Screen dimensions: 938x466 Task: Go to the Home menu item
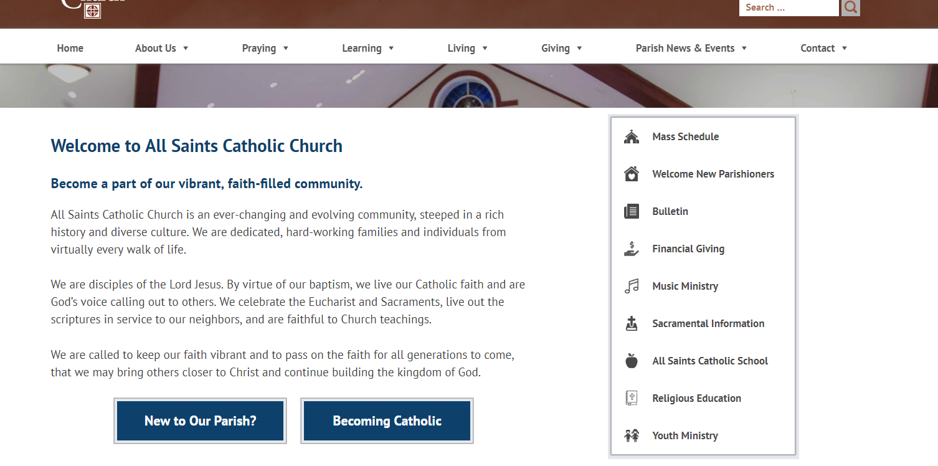tap(70, 49)
